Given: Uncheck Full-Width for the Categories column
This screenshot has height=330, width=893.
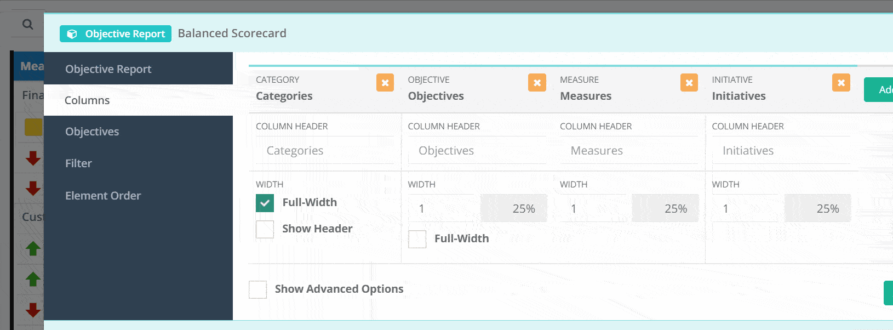Looking at the screenshot, I should (x=265, y=202).
